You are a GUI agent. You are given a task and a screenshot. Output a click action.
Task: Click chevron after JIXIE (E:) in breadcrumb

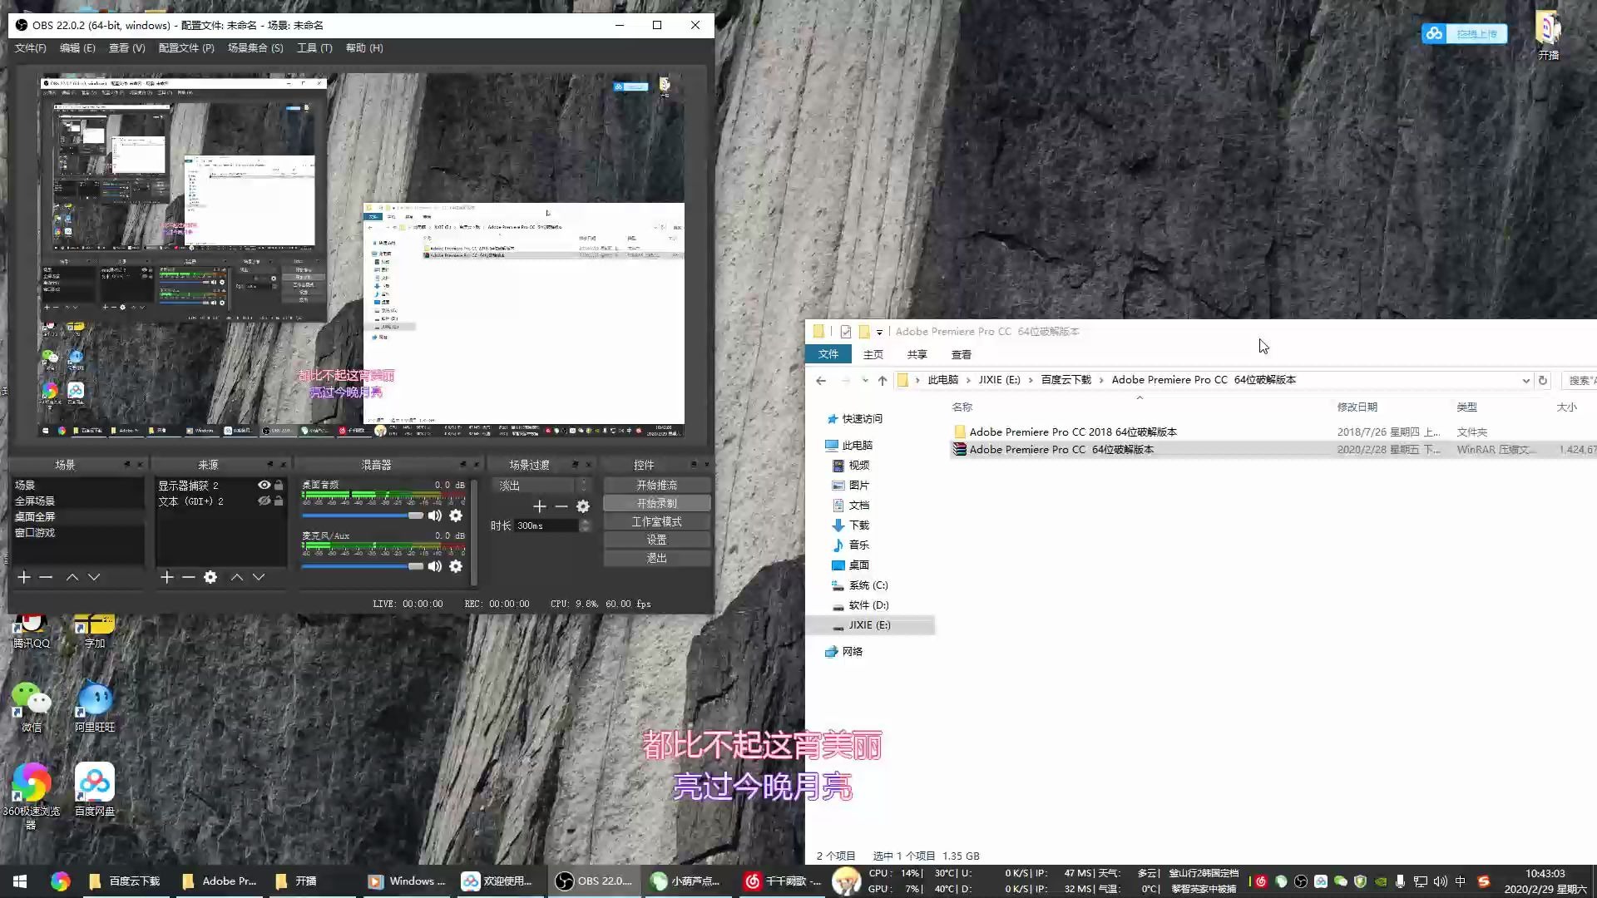tap(1031, 380)
